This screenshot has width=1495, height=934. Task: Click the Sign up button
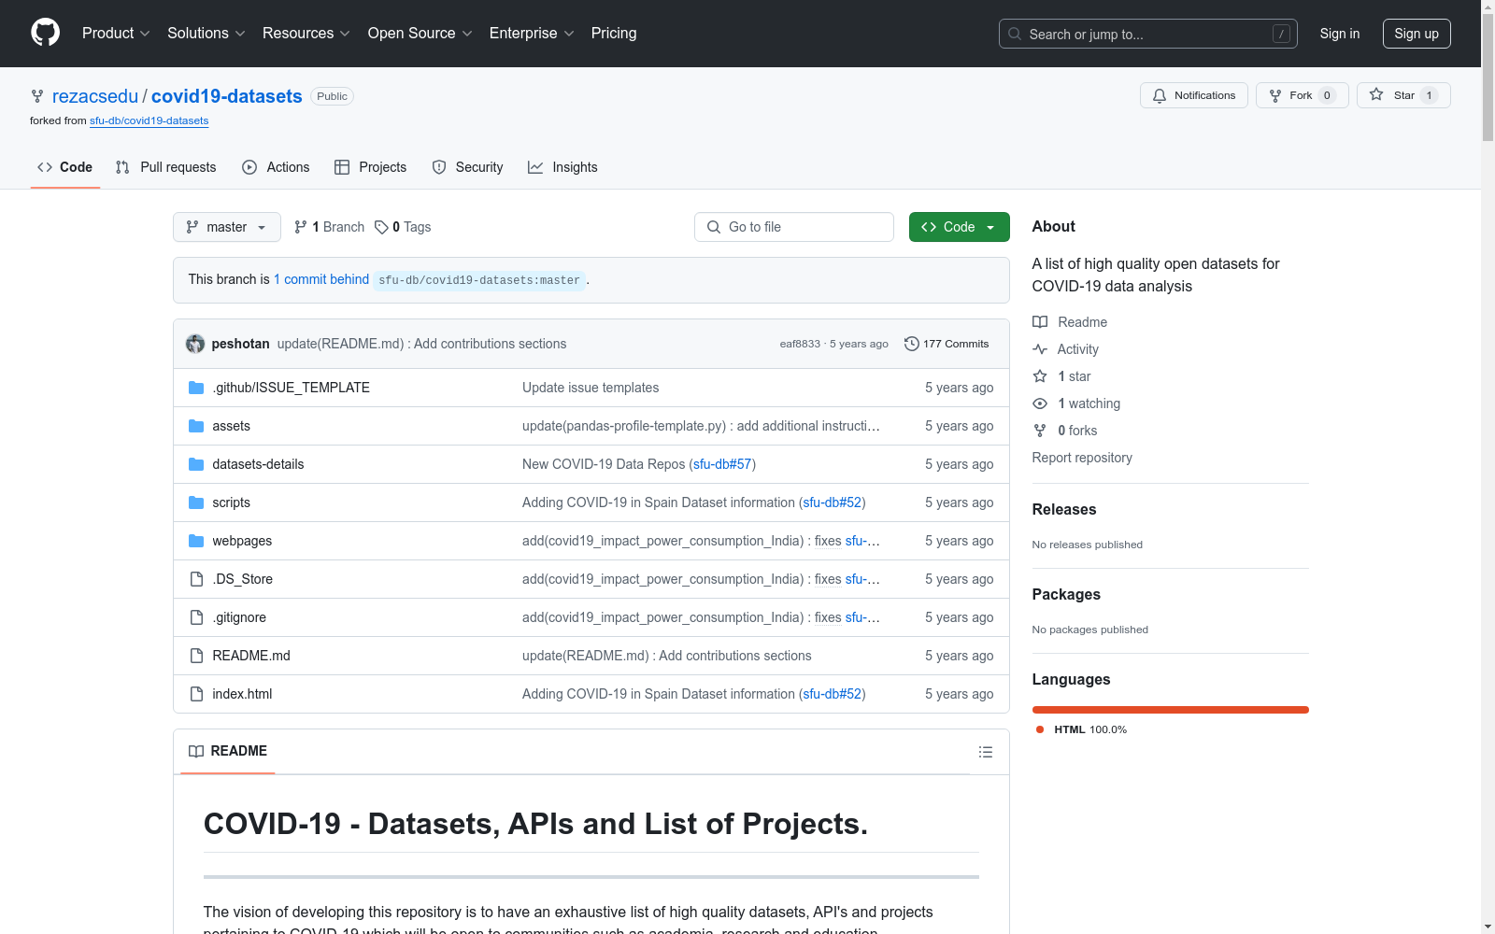[x=1417, y=34]
